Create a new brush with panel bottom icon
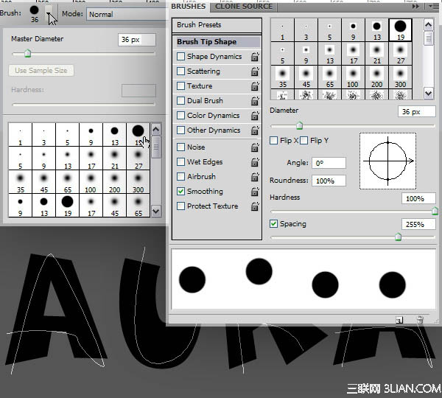 [x=399, y=320]
